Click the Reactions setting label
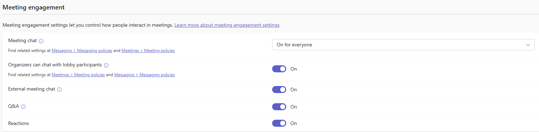 19,124
